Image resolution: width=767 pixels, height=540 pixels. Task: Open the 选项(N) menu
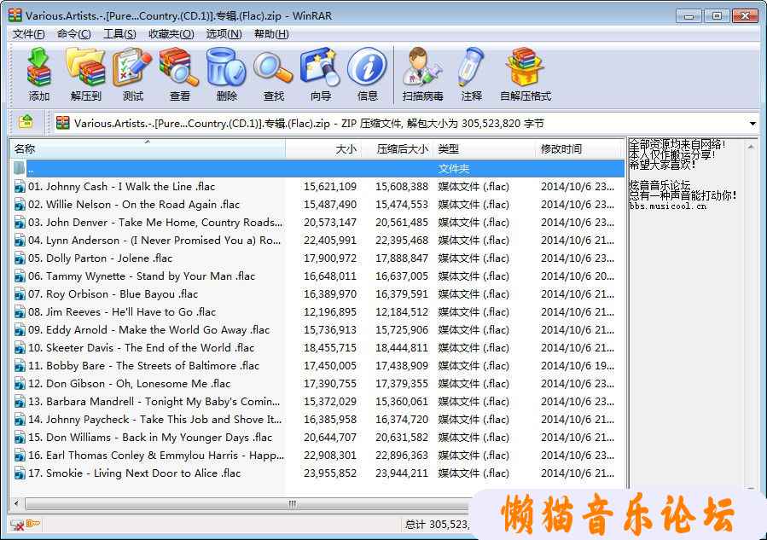[224, 34]
